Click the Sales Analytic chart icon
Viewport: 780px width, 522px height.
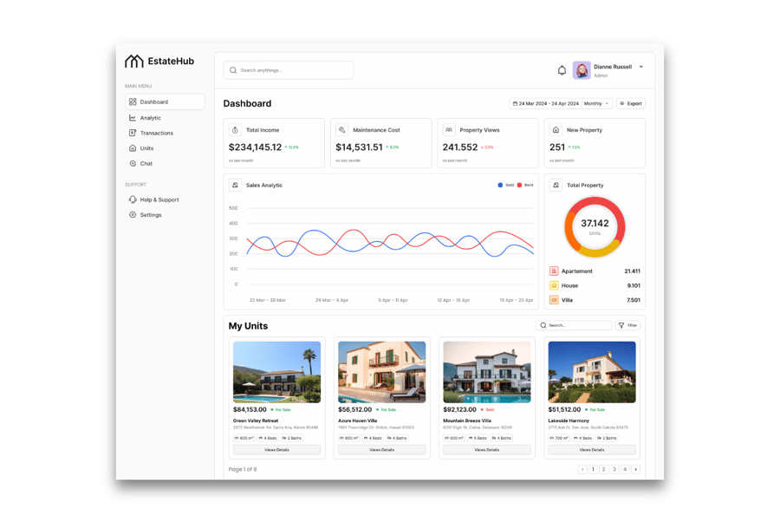(x=235, y=186)
